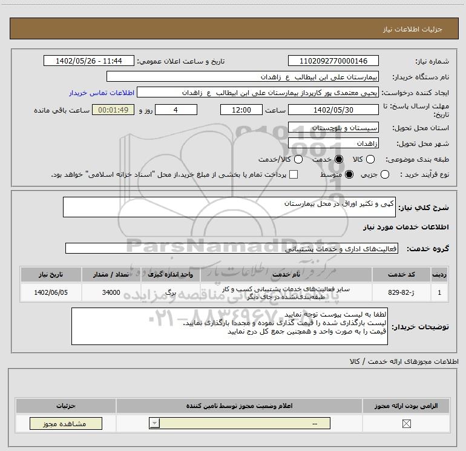Click the ساعت باقی مانده label

pyautogui.click(x=62, y=110)
